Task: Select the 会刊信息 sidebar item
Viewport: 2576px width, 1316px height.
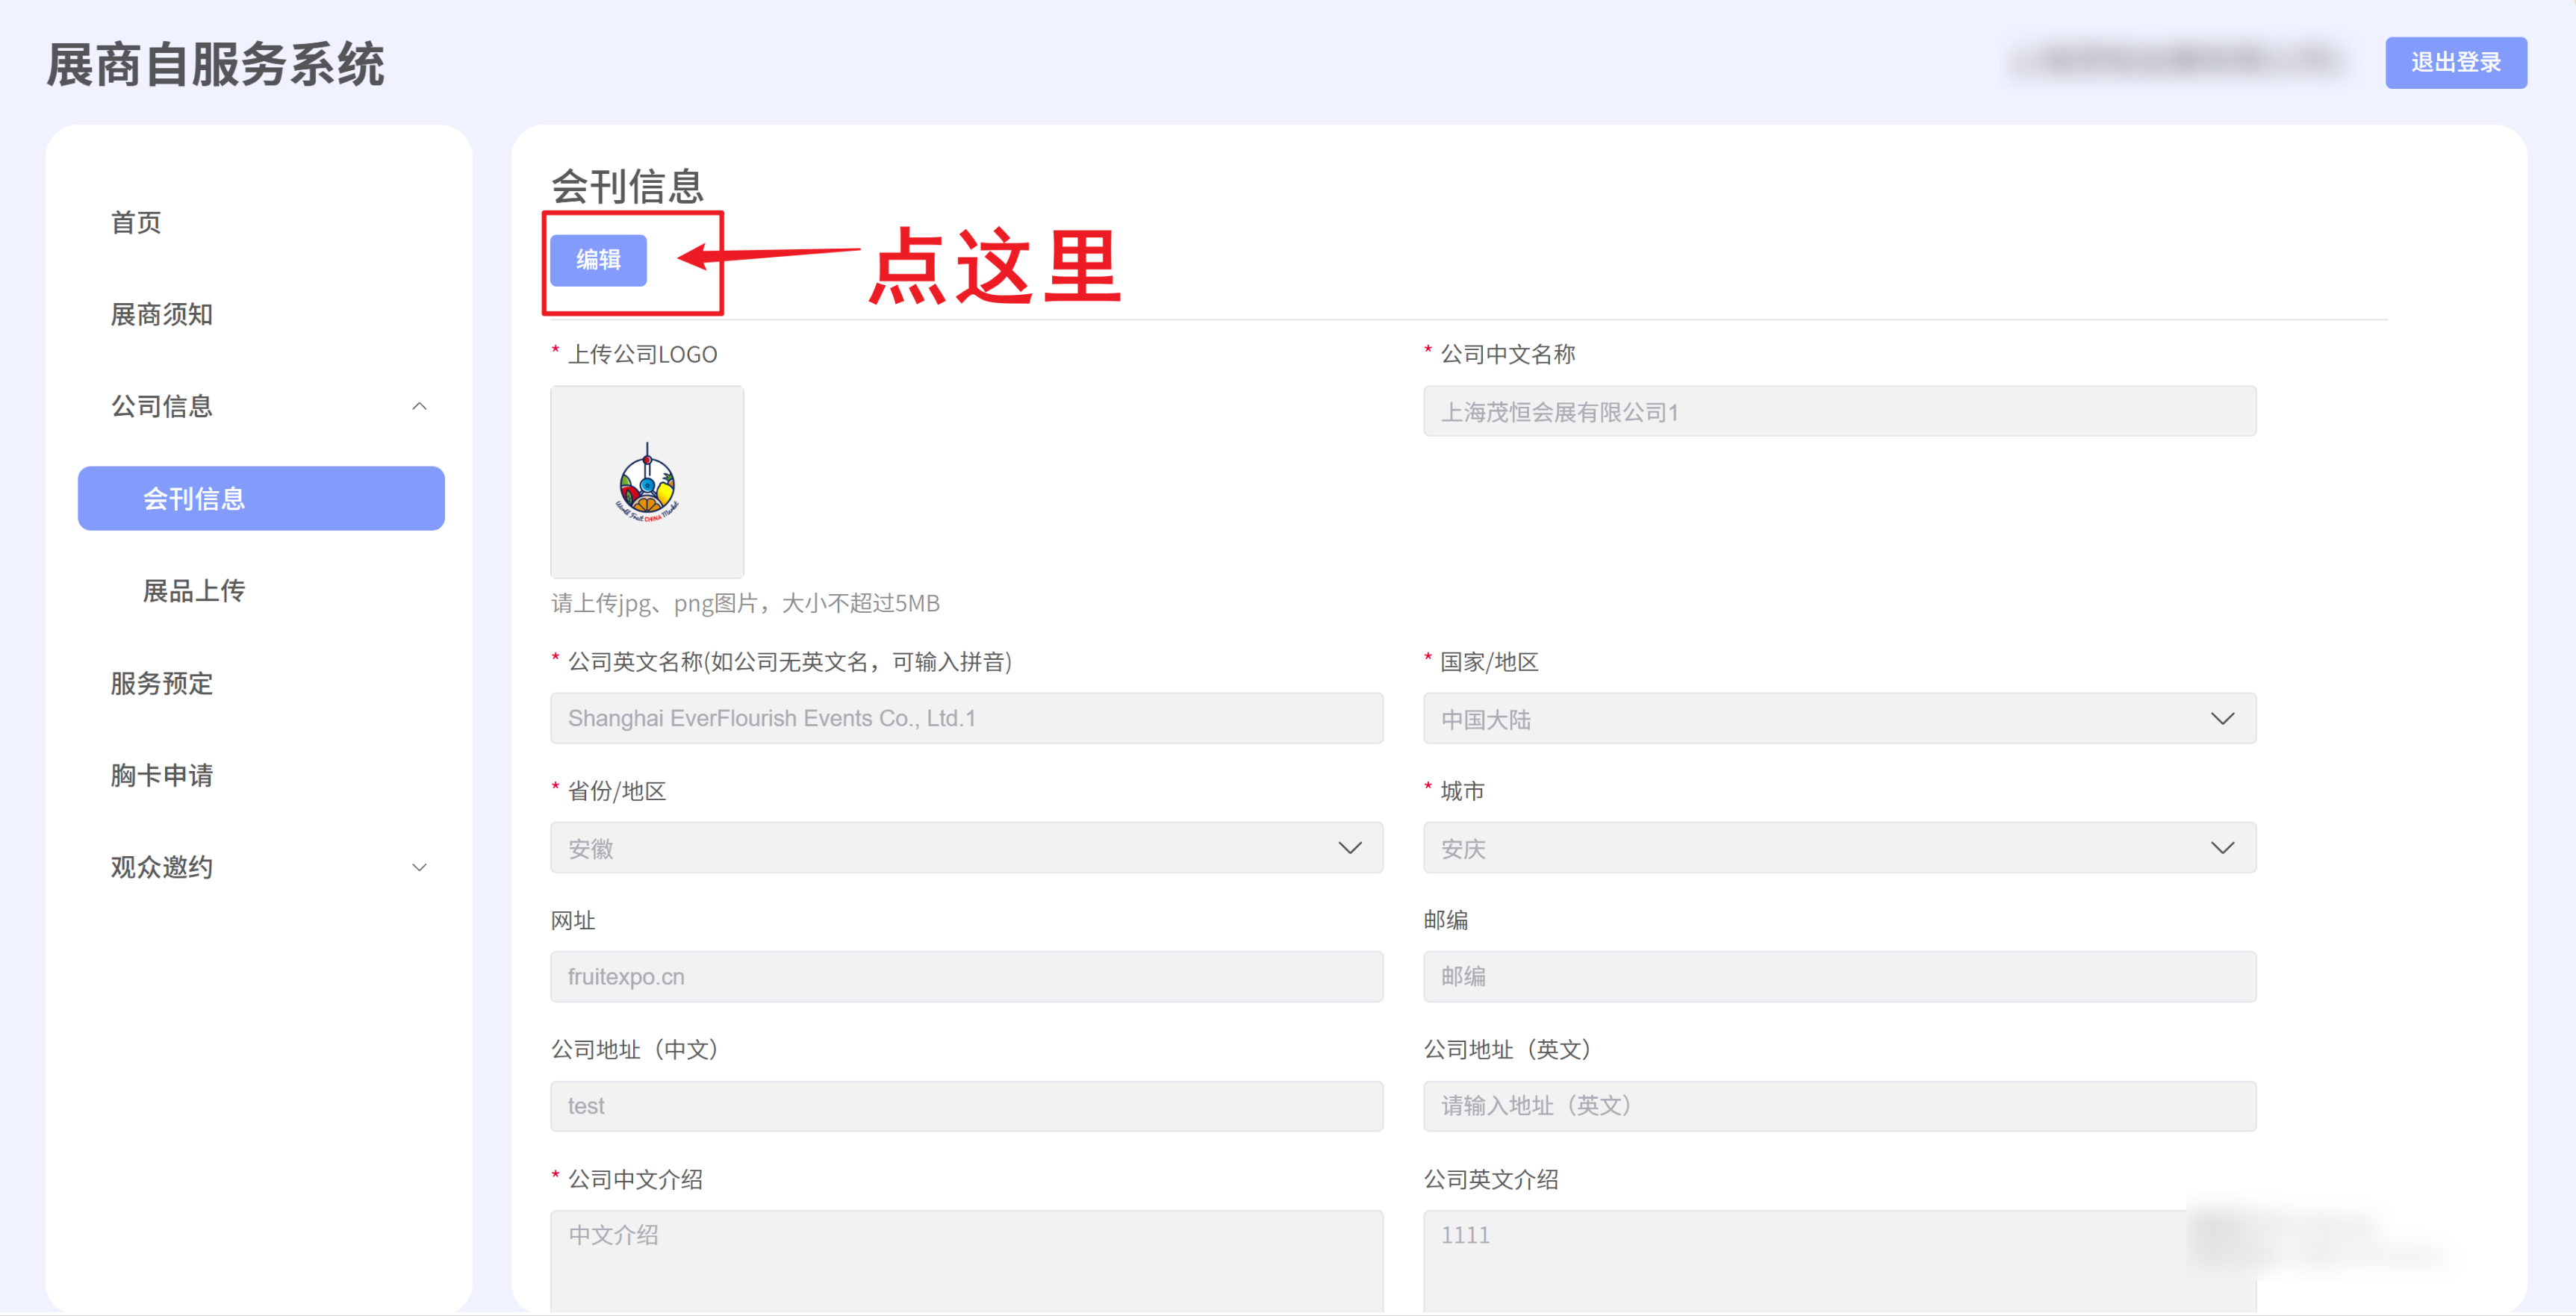Action: coord(260,498)
